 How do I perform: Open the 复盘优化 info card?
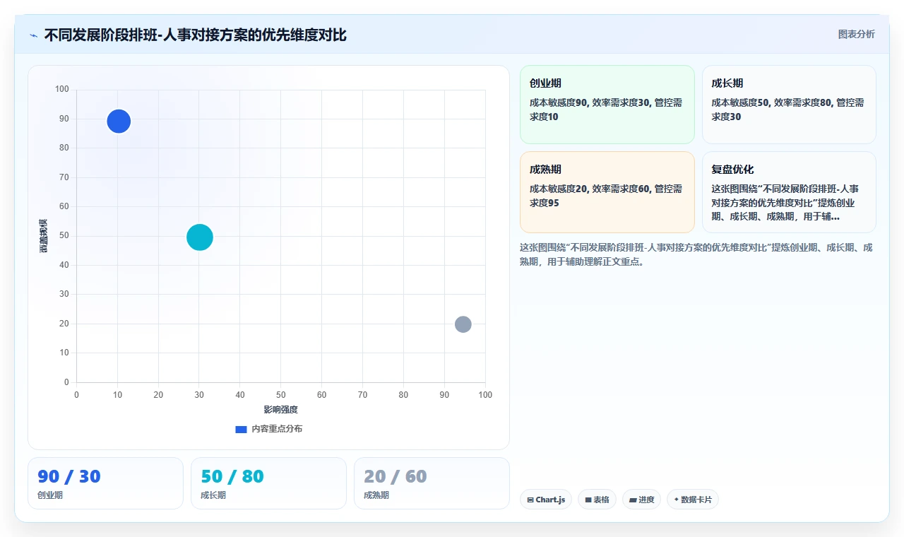789,192
